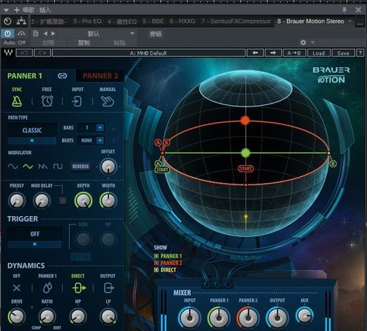The height and width of the screenshot is (331, 367).
Task: Open the Bars value dropdown
Action: pos(100,127)
